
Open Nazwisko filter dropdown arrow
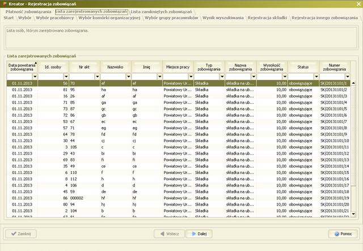(x=129, y=76)
